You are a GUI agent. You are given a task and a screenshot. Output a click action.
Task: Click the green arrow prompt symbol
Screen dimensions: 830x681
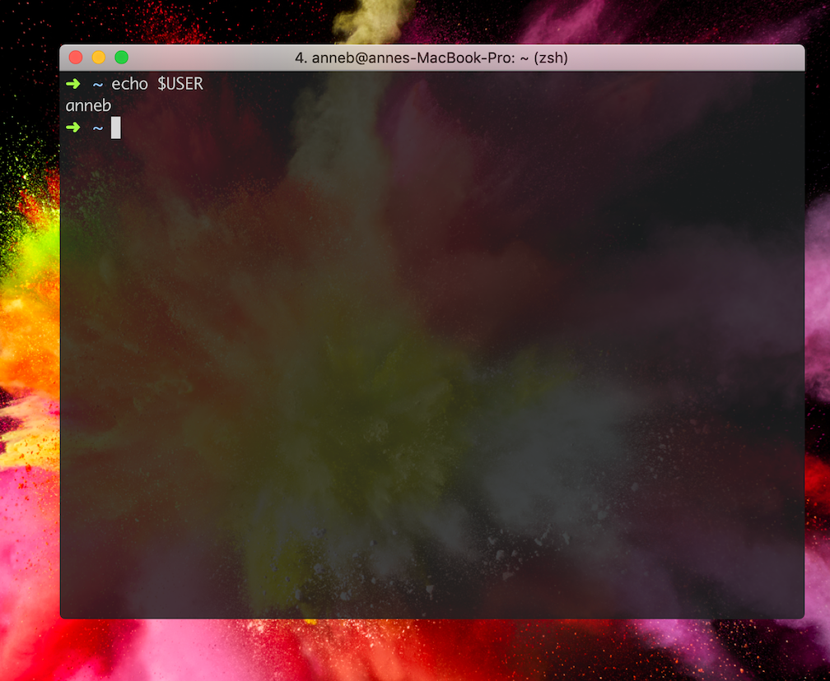73,83
